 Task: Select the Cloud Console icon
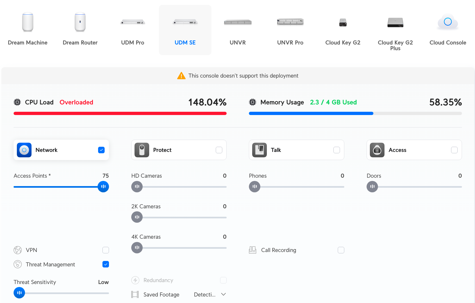tap(448, 22)
